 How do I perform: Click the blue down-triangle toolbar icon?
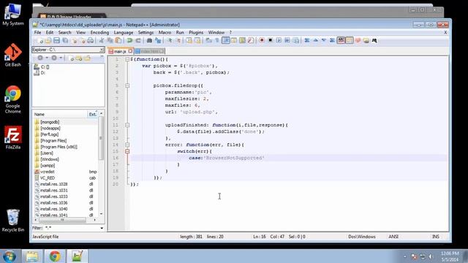324,40
